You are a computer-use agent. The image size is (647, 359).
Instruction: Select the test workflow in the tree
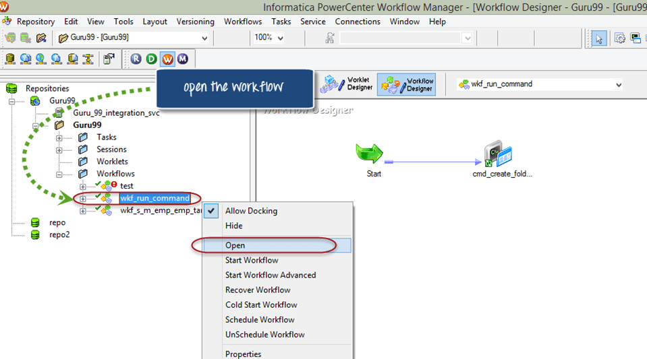coord(127,186)
